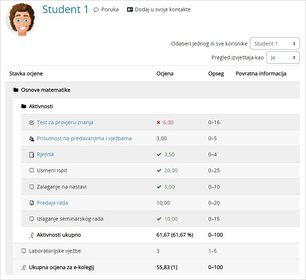Click the Osnove matematike folder icon
This screenshot has width=306, height=280.
[x=16, y=90]
